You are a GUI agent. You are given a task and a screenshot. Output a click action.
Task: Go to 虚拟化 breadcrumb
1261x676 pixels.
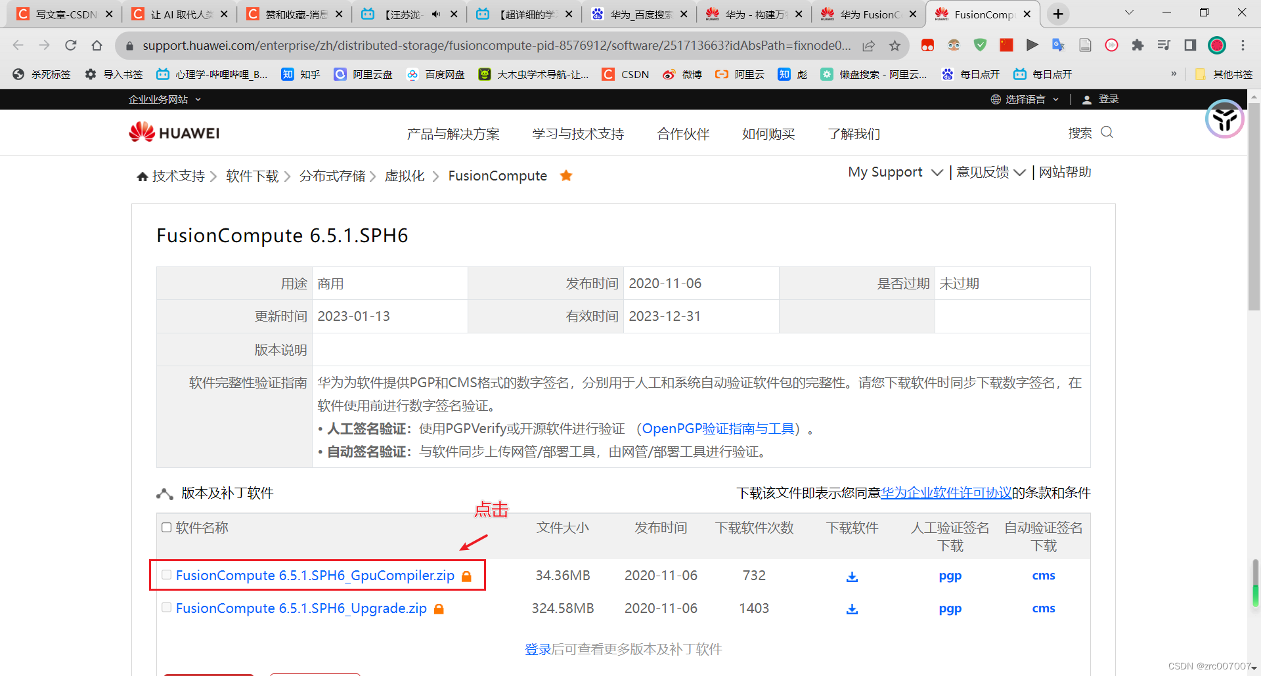(x=405, y=176)
